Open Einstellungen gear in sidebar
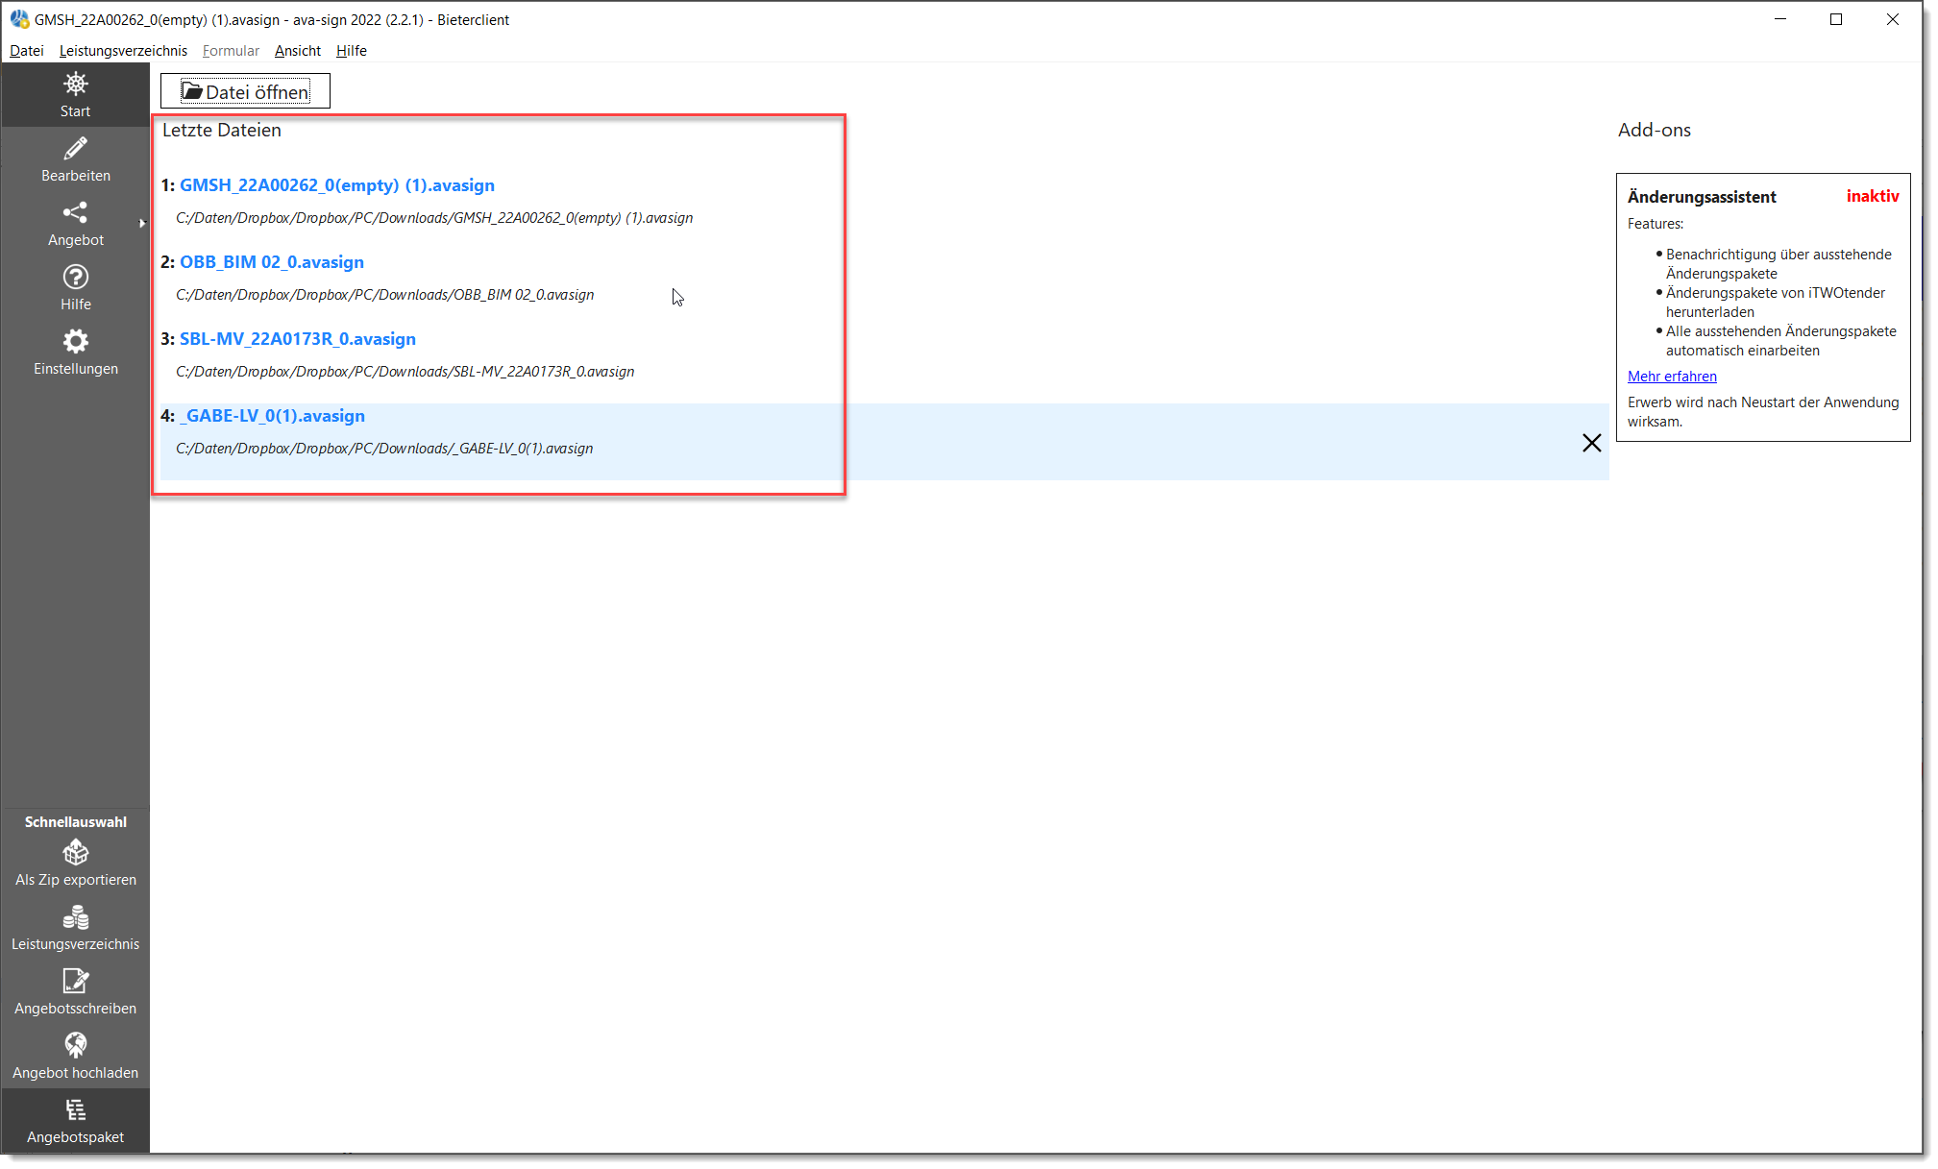This screenshot has height=1169, width=1938. (75, 352)
